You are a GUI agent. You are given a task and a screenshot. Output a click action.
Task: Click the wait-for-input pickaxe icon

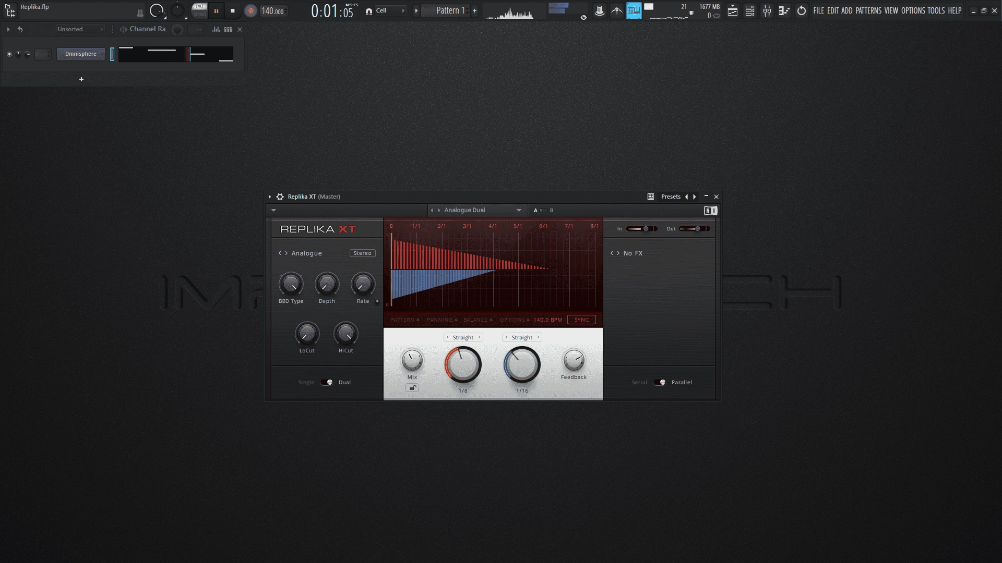(617, 10)
